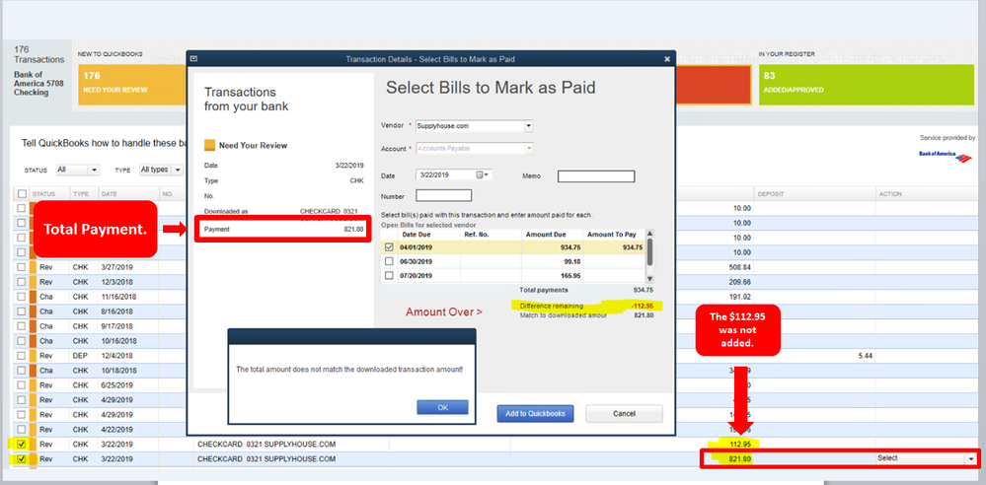Click into the Number field
This screenshot has width=986, height=485.
coord(444,195)
